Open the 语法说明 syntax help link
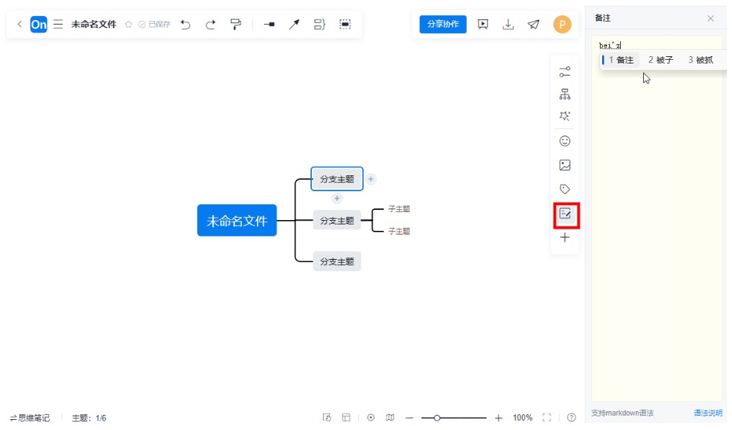Screen dimensions: 732x430 click(707, 413)
